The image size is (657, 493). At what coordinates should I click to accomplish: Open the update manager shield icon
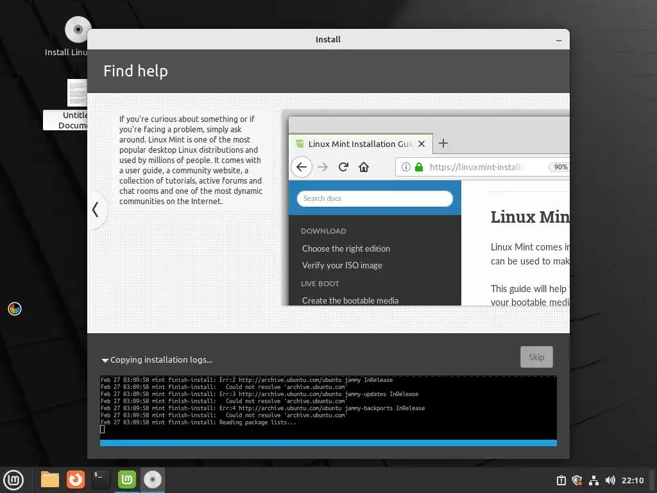[577, 480]
